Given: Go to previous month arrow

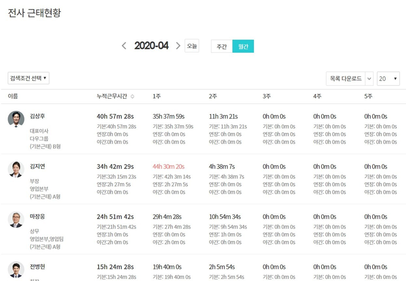Looking at the screenshot, I should 124,46.
